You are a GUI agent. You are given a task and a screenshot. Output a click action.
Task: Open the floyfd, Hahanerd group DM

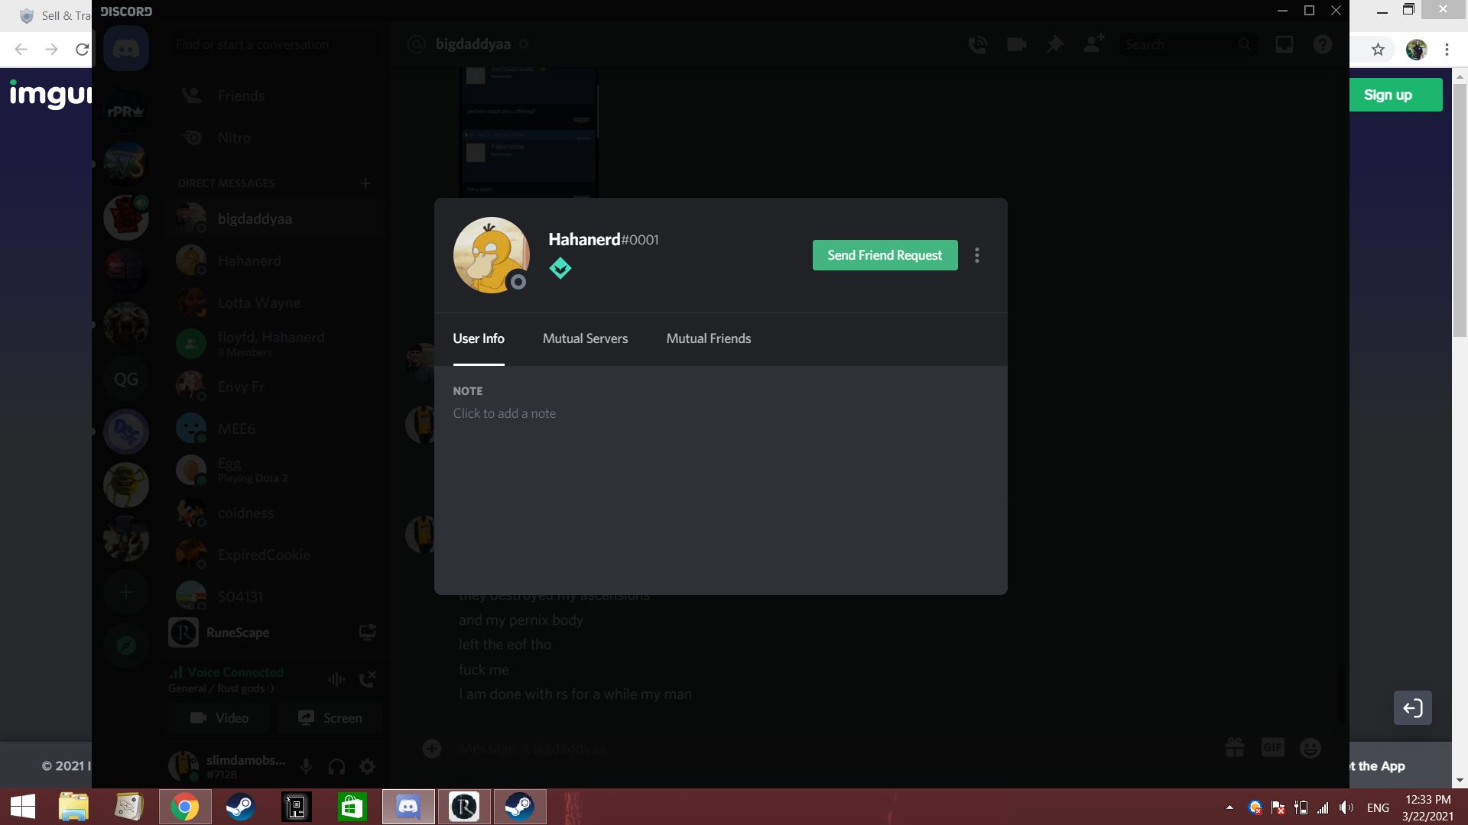pyautogui.click(x=274, y=344)
